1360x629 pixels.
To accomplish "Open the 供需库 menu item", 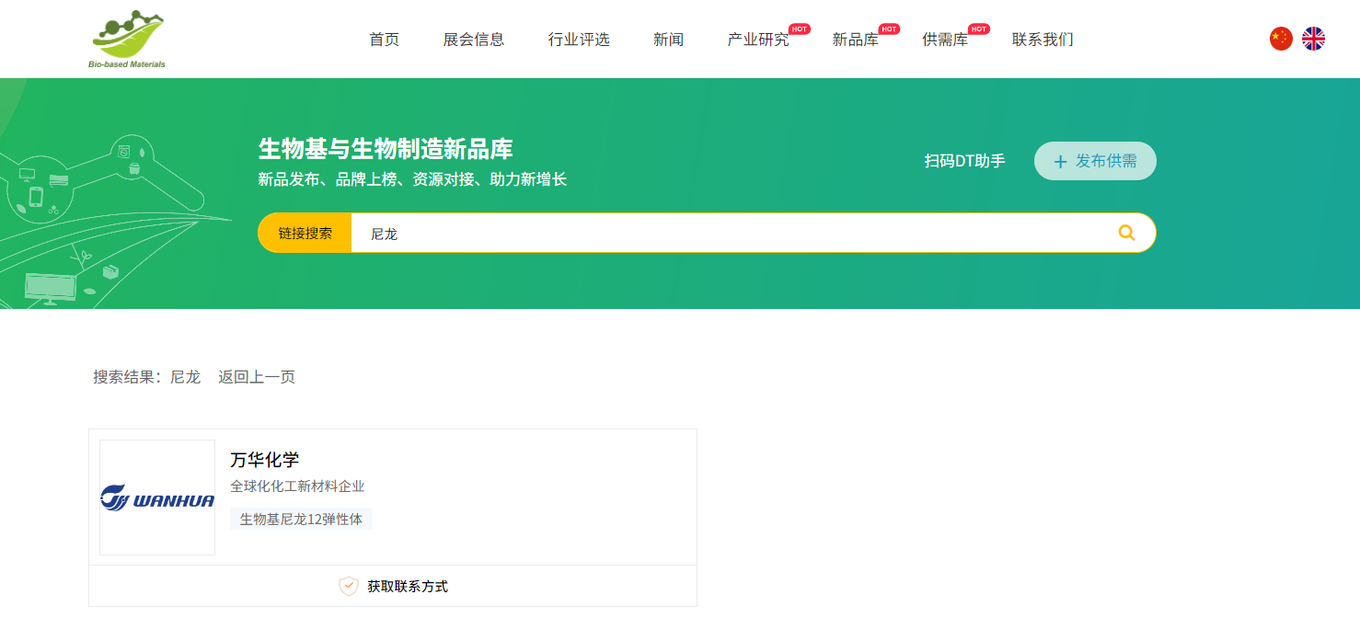I will [x=945, y=40].
